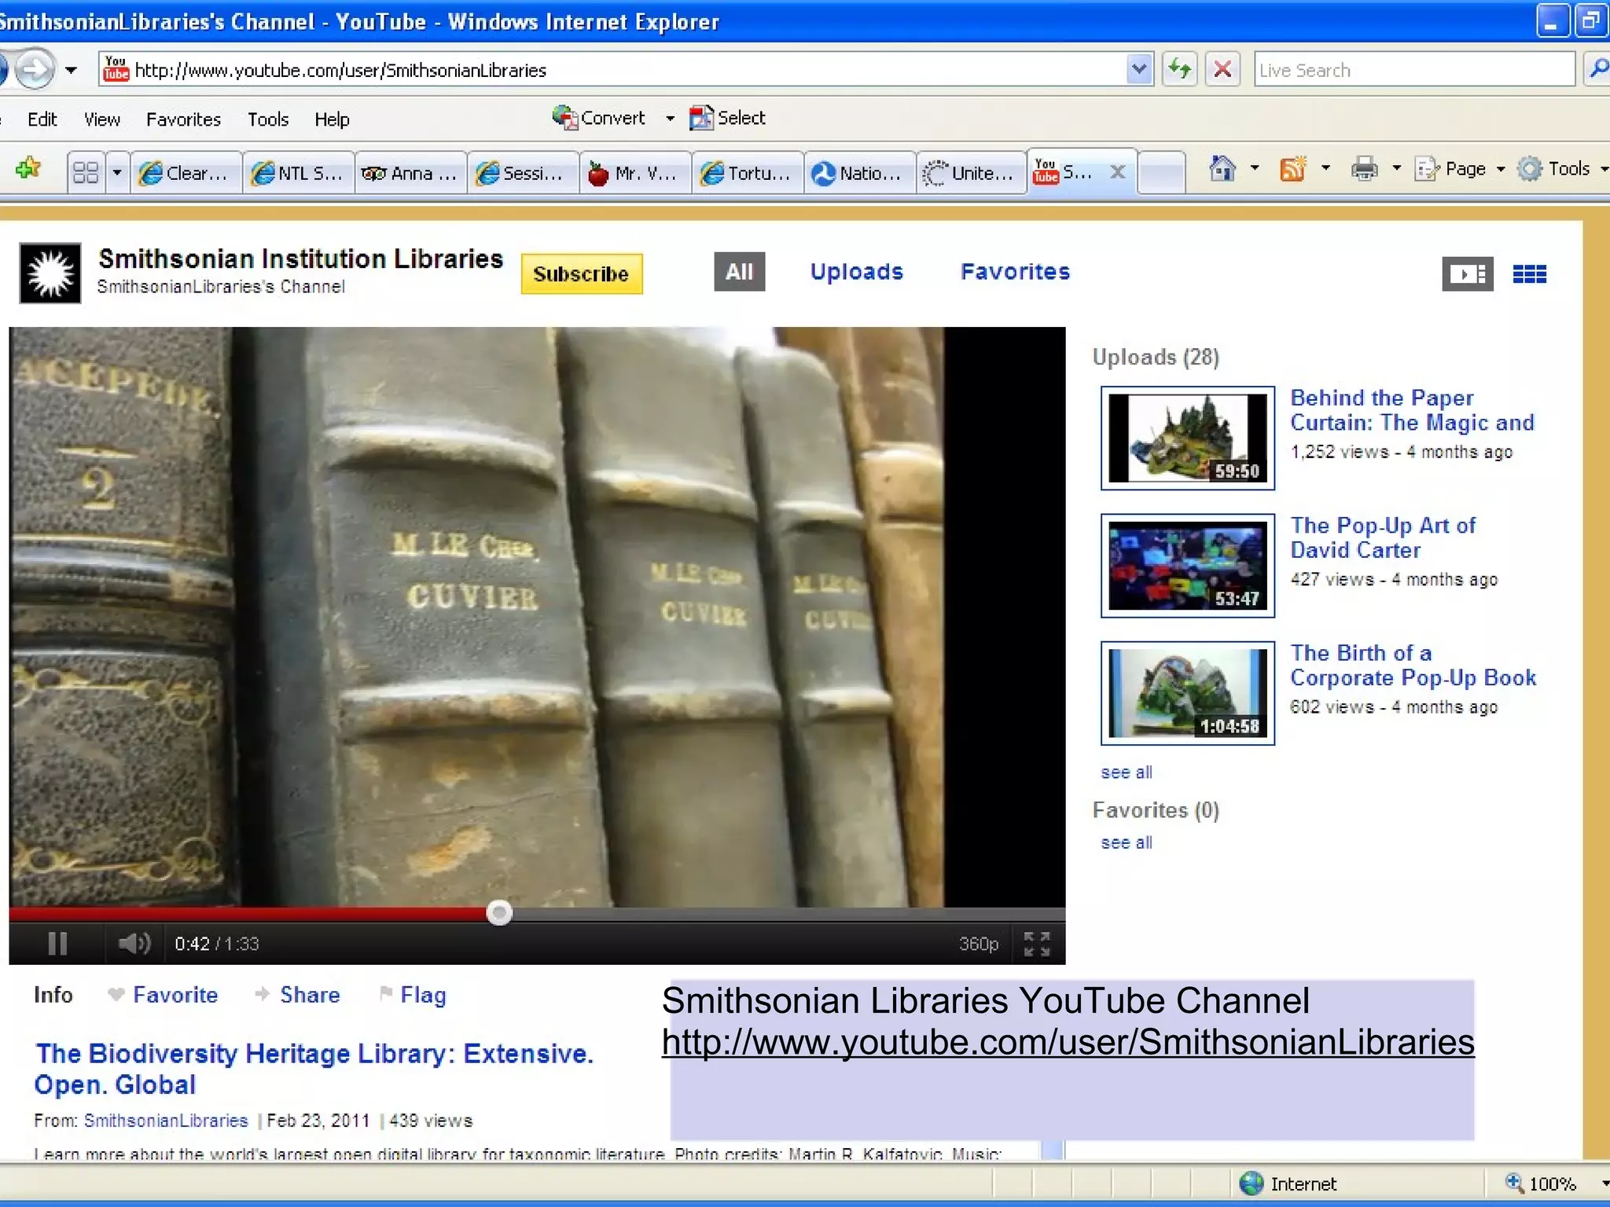
Task: Click see all under Favorites (0)
Action: pos(1127,842)
